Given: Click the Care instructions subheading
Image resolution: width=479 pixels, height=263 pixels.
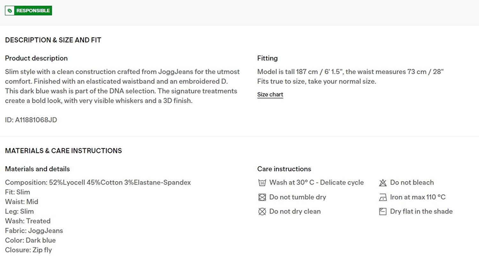Looking at the screenshot, I should 284,169.
